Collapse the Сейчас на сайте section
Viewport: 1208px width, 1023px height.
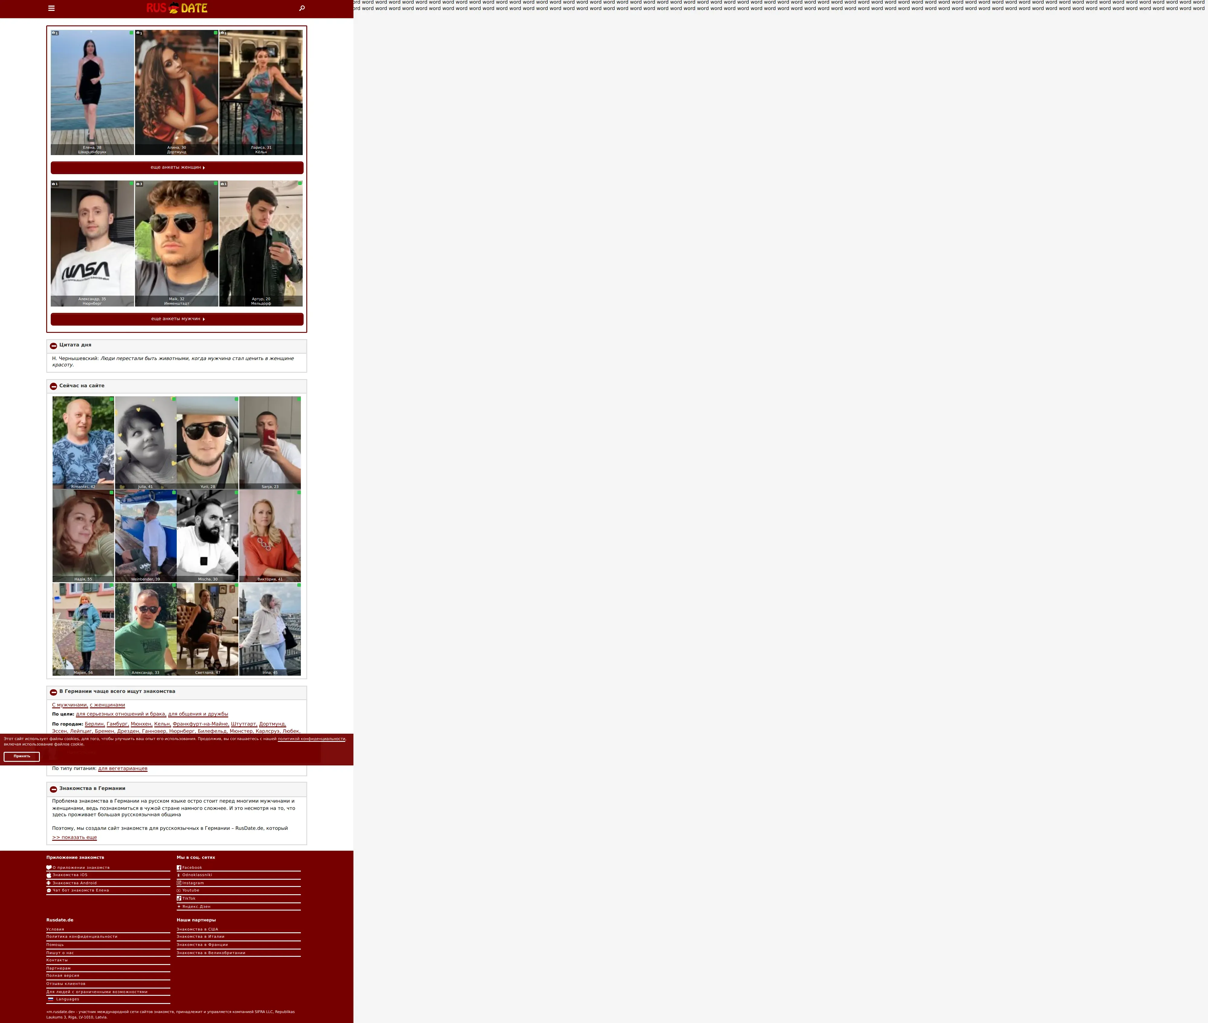(53, 386)
